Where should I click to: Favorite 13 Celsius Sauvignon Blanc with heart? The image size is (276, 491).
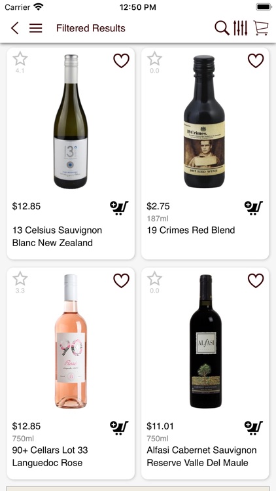click(x=121, y=61)
